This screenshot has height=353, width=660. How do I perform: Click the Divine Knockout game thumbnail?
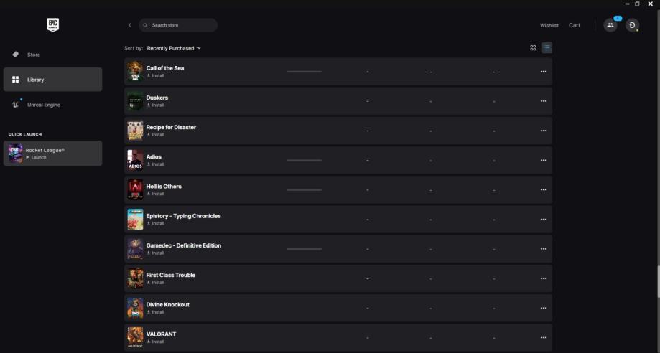(x=135, y=308)
